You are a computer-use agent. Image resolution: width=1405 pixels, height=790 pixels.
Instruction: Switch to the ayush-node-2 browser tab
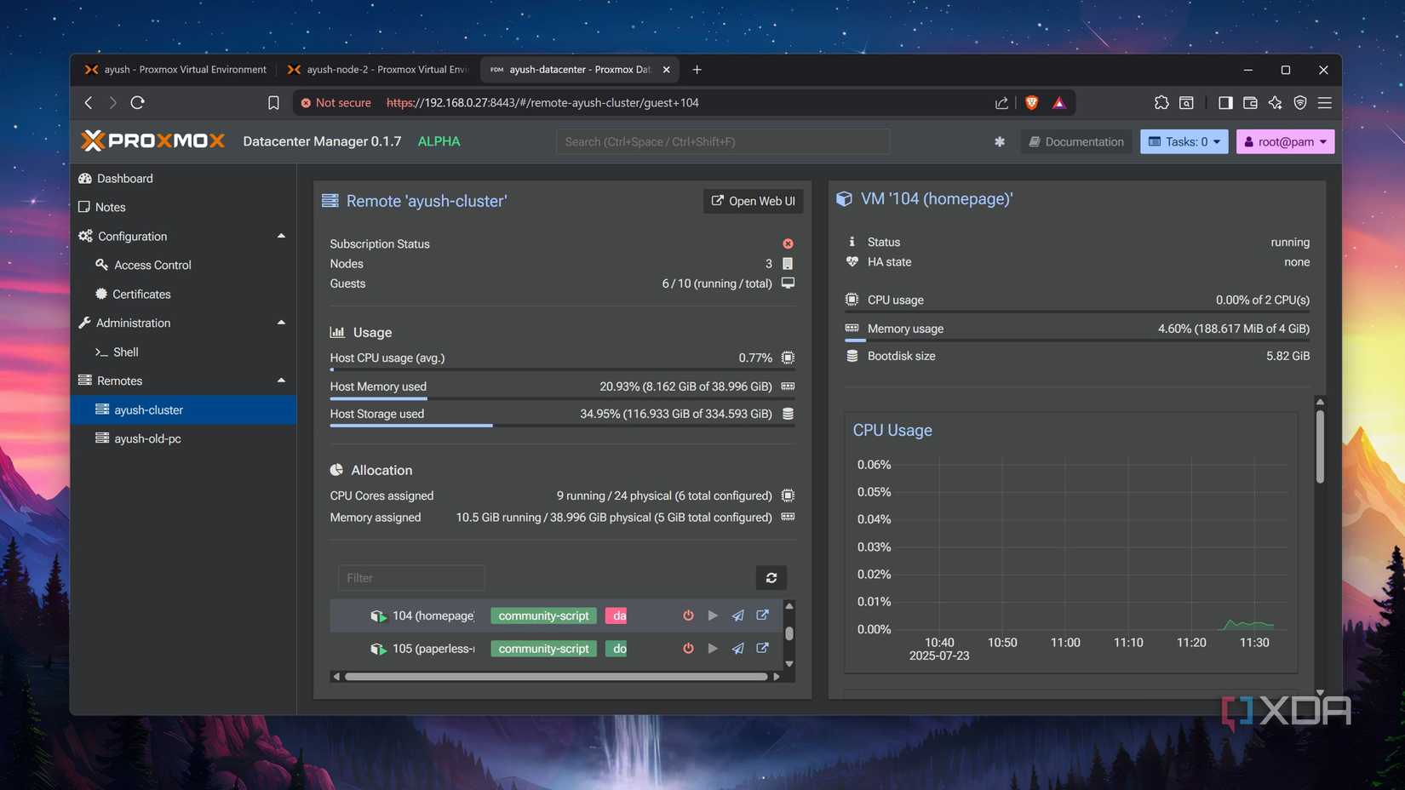[x=378, y=70]
